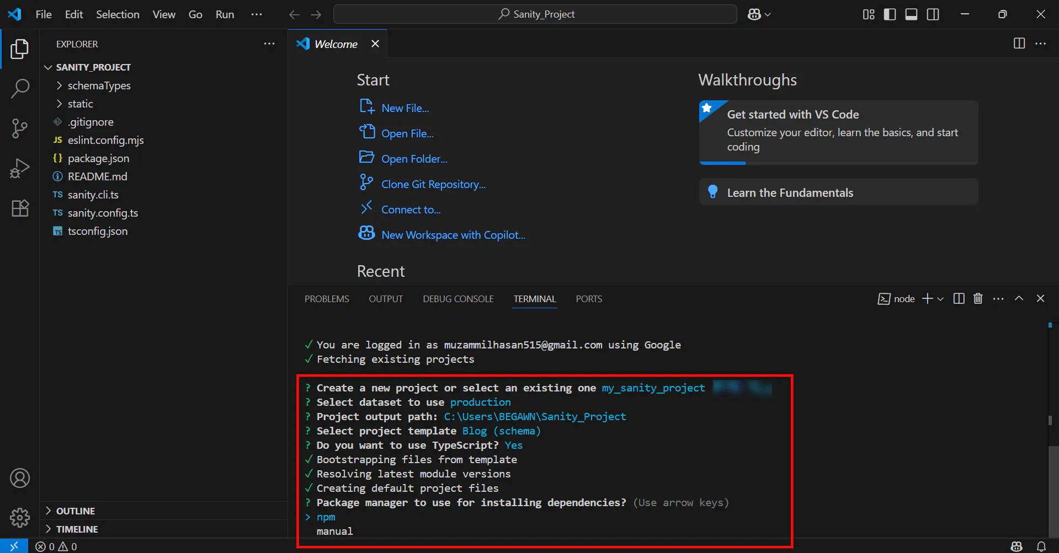Screen dimensions: 1059x553
Task: Open the Get started with VS Code walkthrough
Action: click(x=838, y=132)
